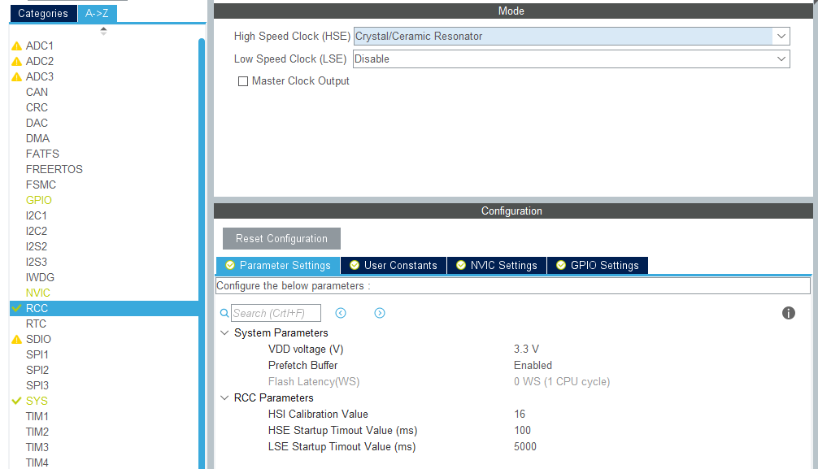Select TIM3 in the peripheral list
The height and width of the screenshot is (469, 818).
pyautogui.click(x=37, y=447)
